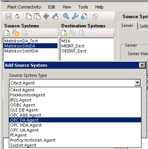
Task: Close the Add Source System dialog
Action: pyautogui.click(x=142, y=65)
